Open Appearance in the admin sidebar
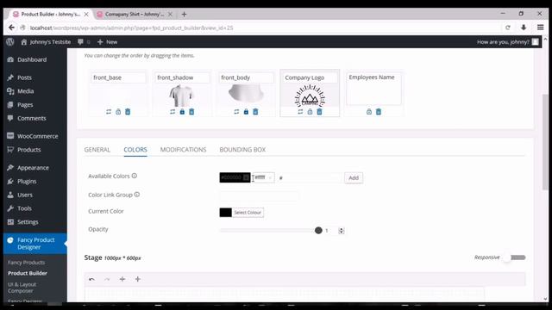The width and height of the screenshot is (552, 310). pos(33,168)
